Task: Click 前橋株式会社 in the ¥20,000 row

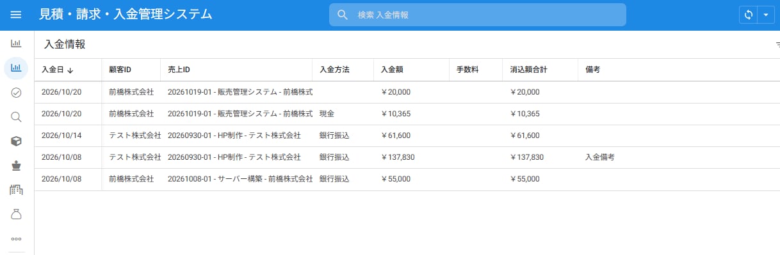Action: (x=131, y=92)
